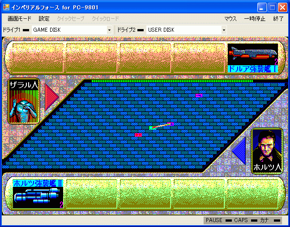The height and width of the screenshot is (227, 290).
Task: Select the ザラル人 alien portrait
Action: pyautogui.click(x=24, y=101)
